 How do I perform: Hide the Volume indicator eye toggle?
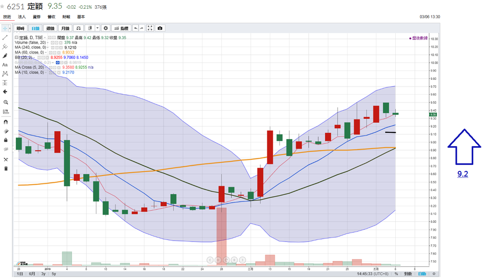pyautogui.click(x=52, y=43)
